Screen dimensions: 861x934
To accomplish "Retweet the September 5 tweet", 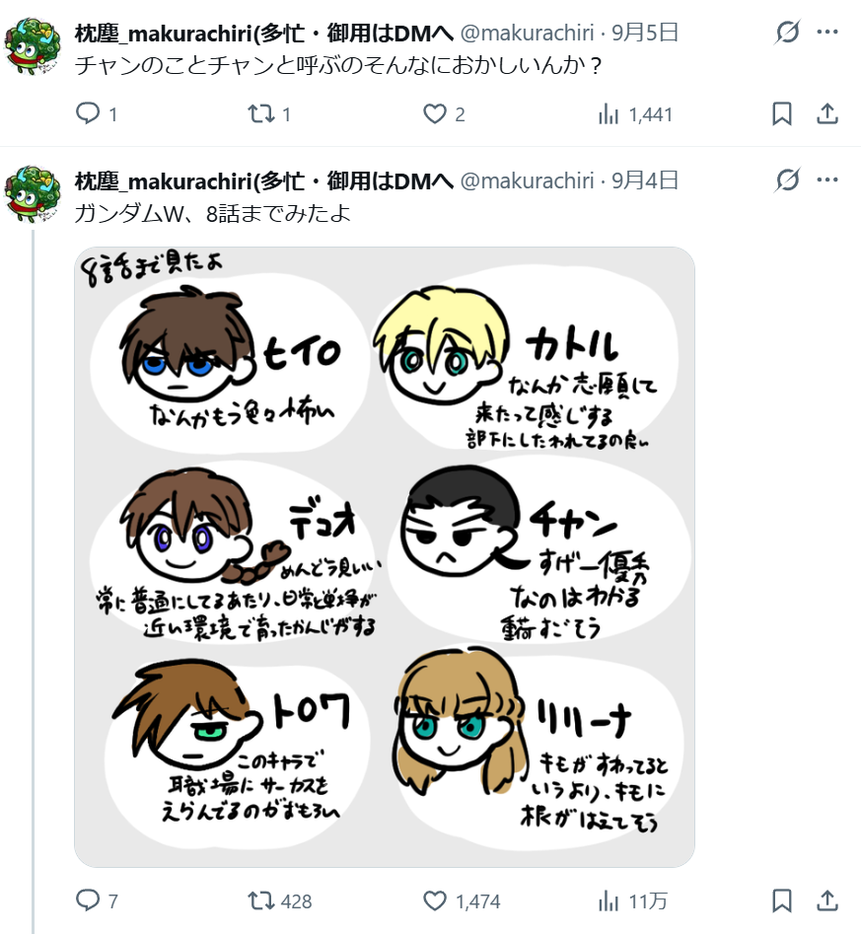I will click(x=269, y=113).
